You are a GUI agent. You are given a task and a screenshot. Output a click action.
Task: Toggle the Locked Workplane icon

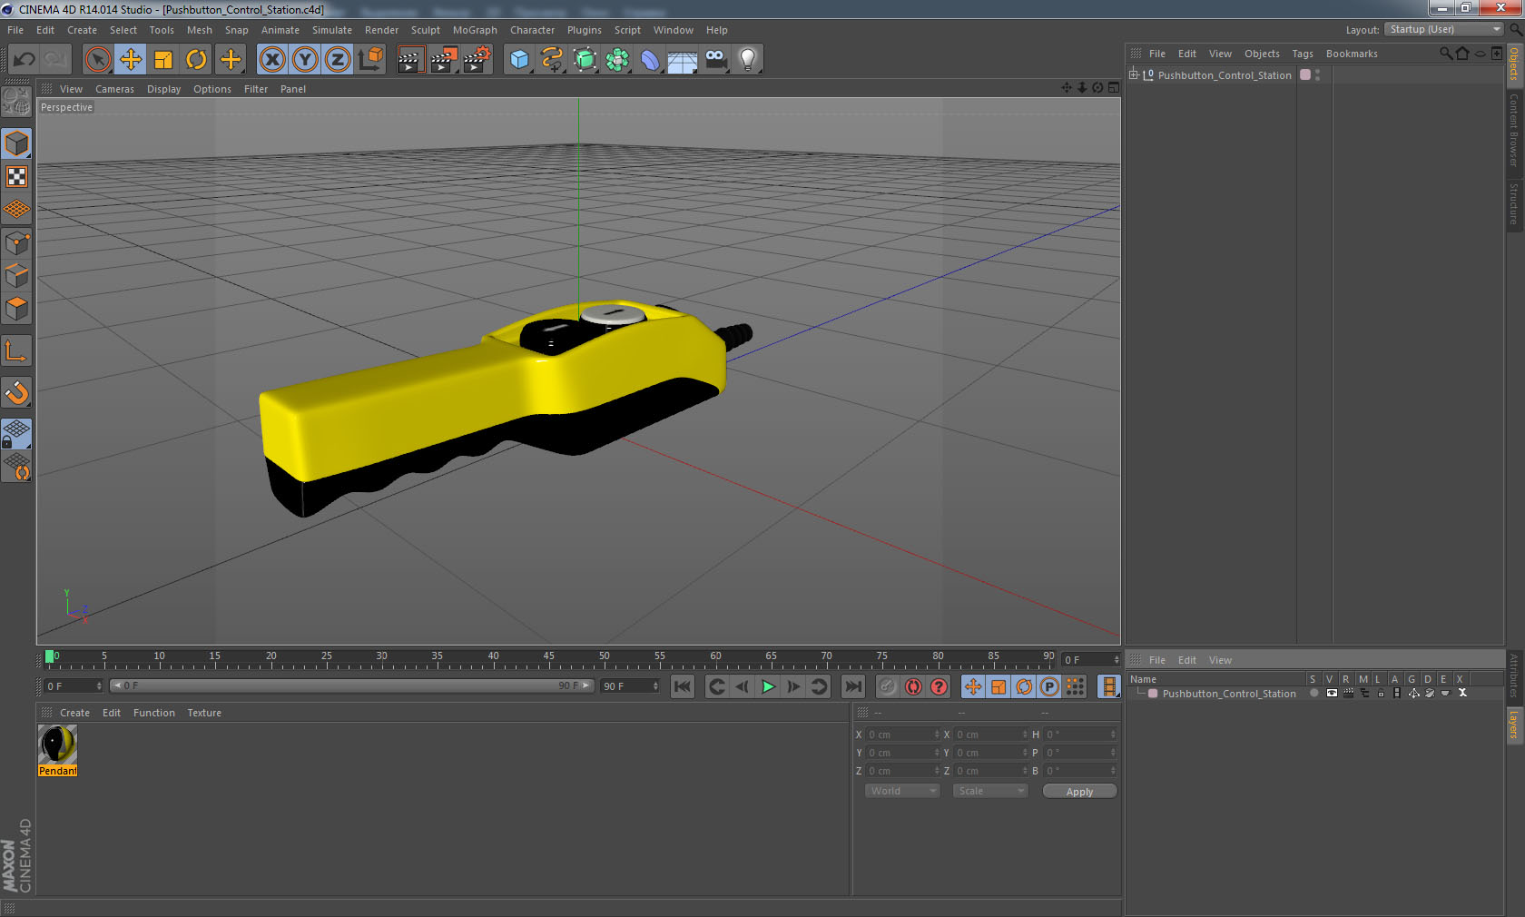(x=16, y=433)
